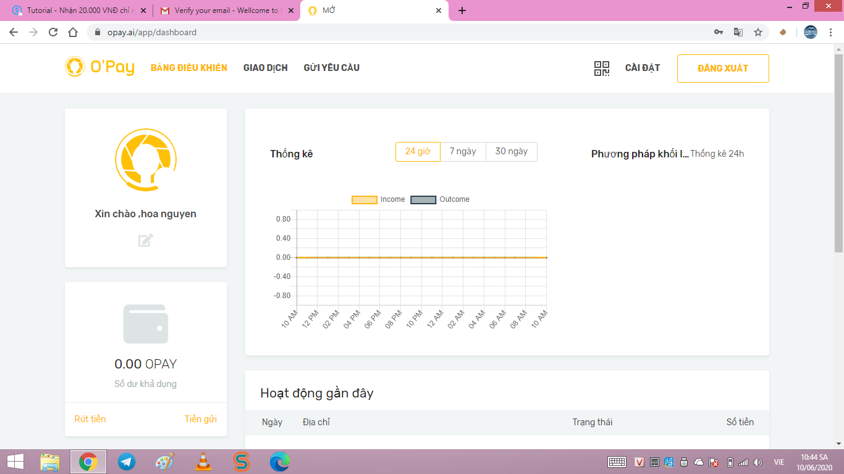Switch statistics to 7 ngày
Image resolution: width=844 pixels, height=474 pixels.
[463, 152]
